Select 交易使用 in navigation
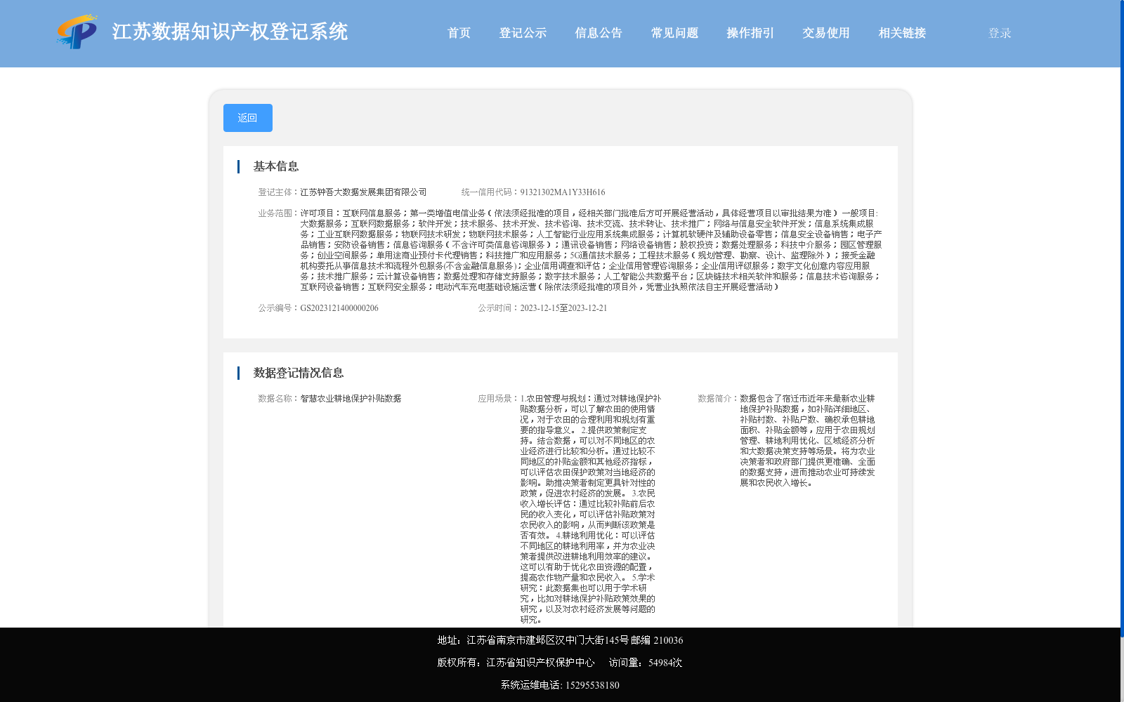The image size is (1124, 702). click(826, 33)
